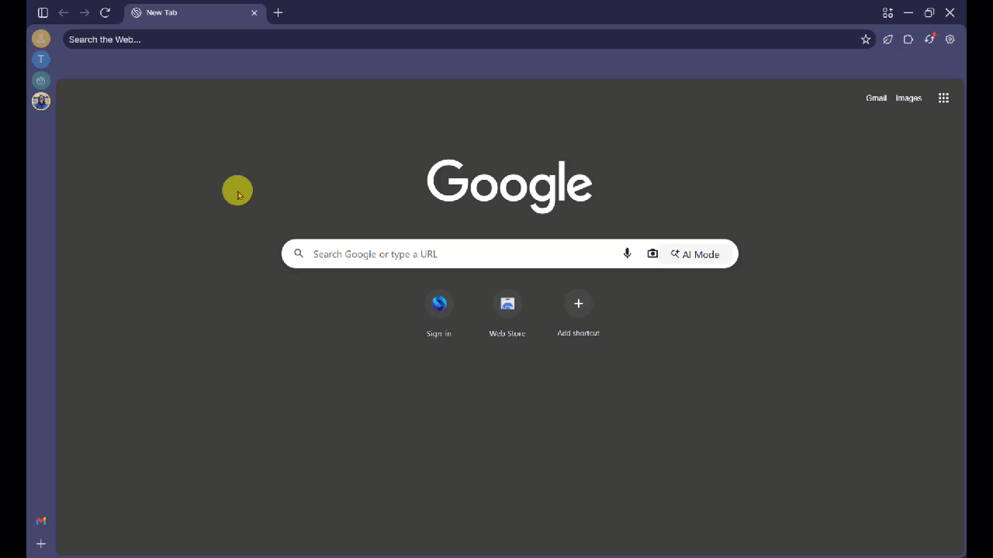Select the teal robot profile avatar
The width and height of the screenshot is (993, 558).
click(x=41, y=81)
